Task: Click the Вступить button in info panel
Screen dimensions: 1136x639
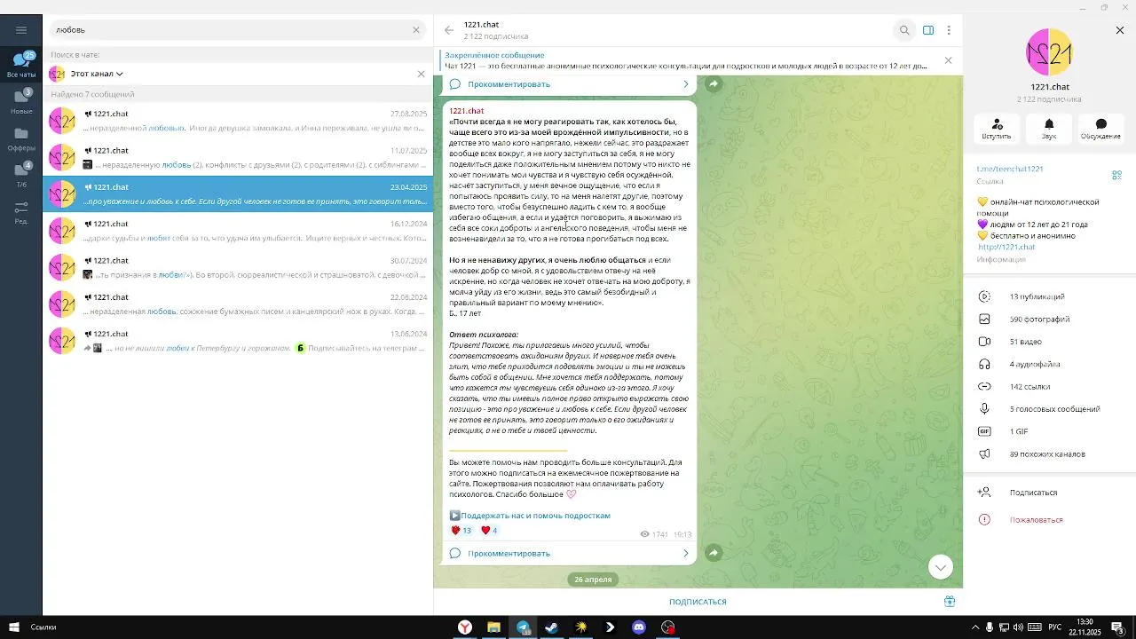Action: (x=997, y=129)
